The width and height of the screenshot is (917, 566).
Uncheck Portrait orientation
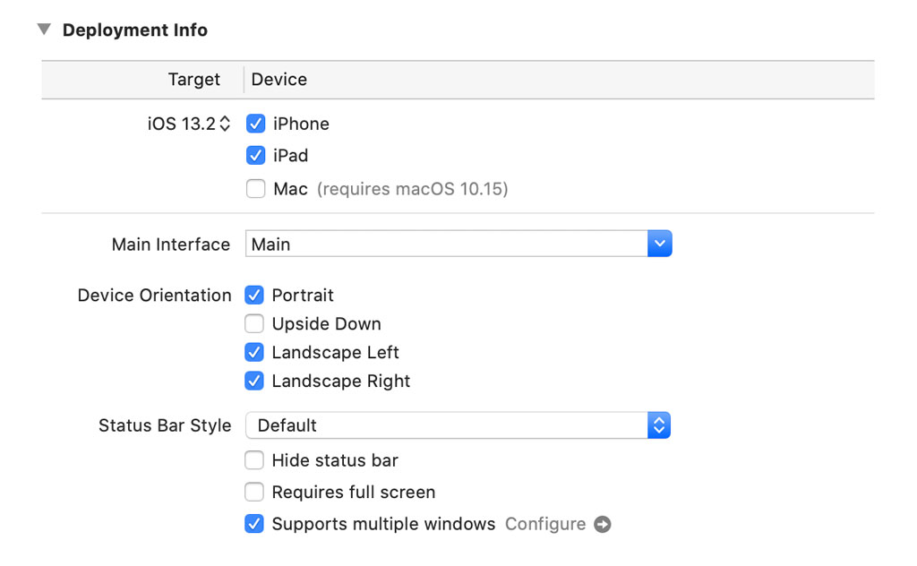[x=254, y=295]
